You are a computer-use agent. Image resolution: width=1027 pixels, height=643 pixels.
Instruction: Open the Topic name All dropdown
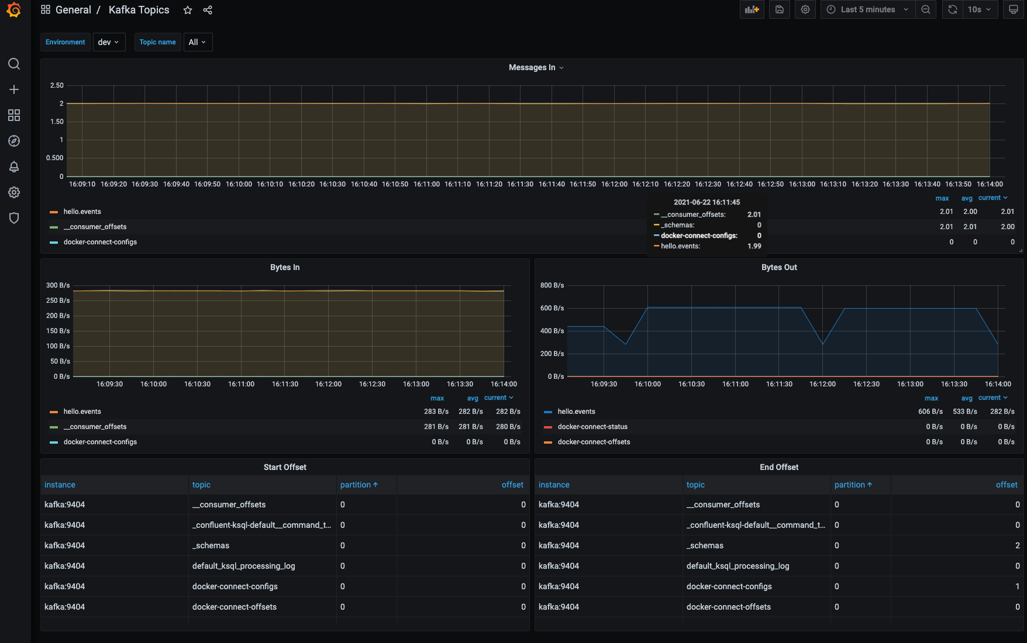198,42
